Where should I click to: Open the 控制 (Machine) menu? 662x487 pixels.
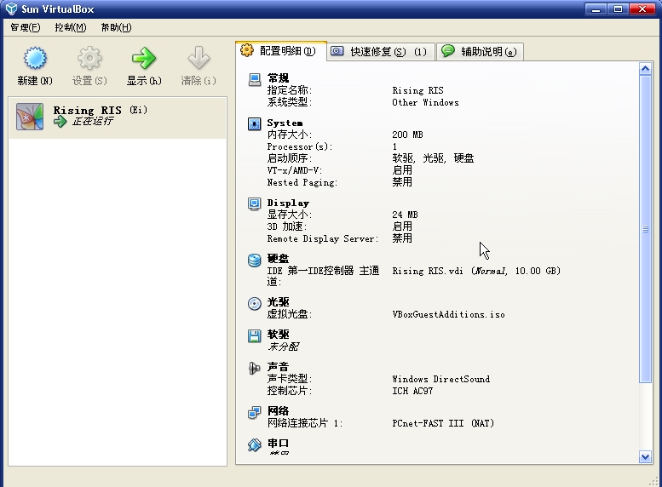tap(70, 27)
